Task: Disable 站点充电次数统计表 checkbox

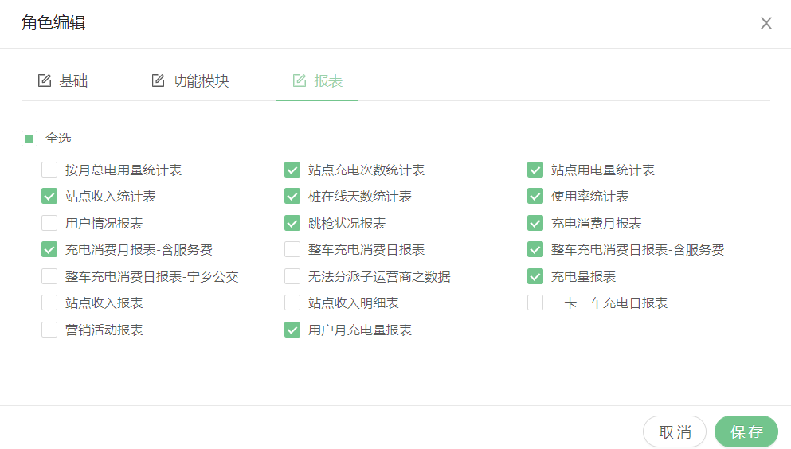Action: point(292,170)
